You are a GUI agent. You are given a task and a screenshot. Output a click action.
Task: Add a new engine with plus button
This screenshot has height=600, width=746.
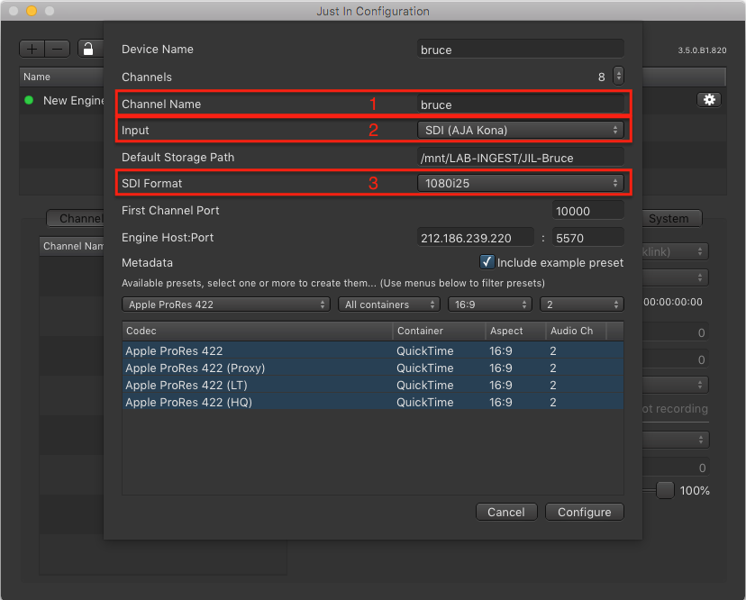tap(32, 49)
